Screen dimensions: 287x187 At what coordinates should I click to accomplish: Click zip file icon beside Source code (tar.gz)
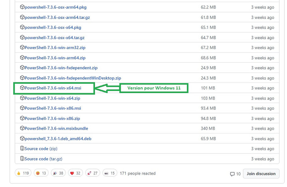[x=22, y=159]
